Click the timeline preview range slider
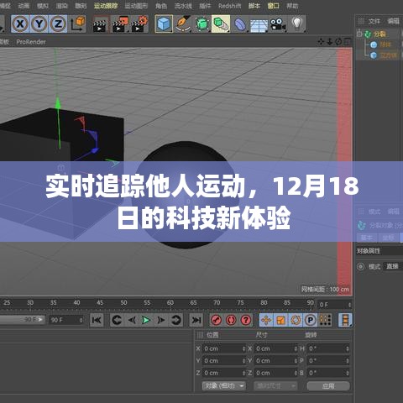The image size is (403, 403). [22, 319]
